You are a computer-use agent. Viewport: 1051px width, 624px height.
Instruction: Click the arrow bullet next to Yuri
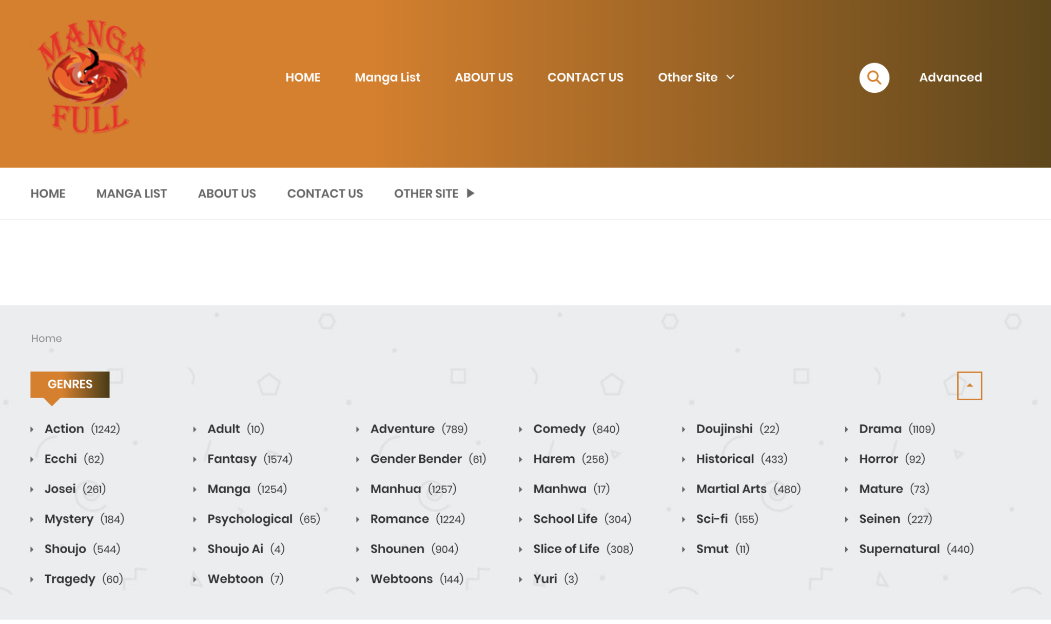click(x=520, y=579)
